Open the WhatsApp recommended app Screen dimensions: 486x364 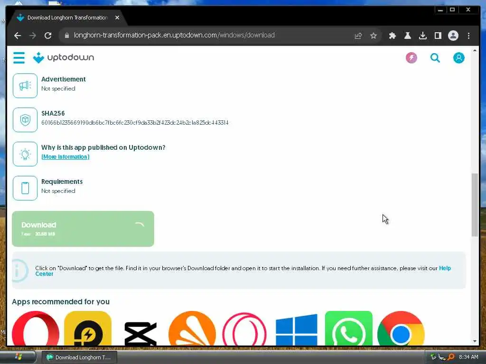(349, 328)
